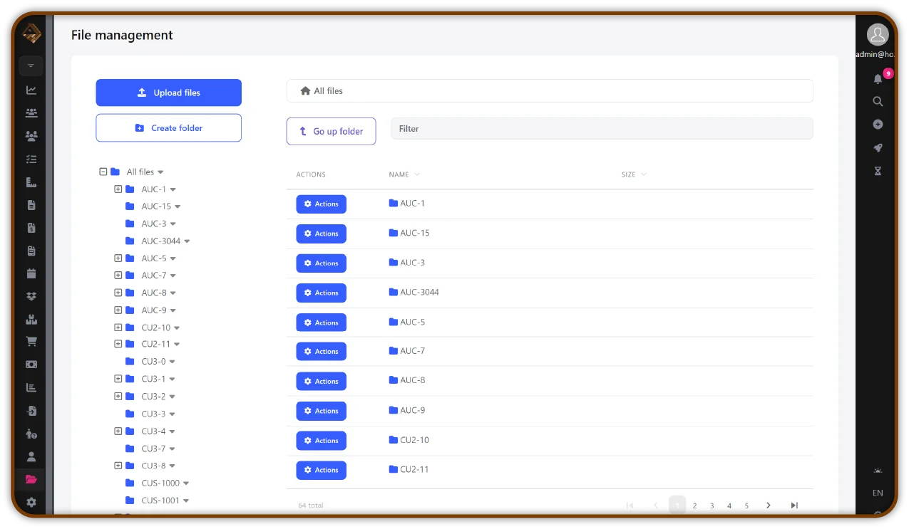Select AUC-3 in the folder tree
This screenshot has height=529, width=909.
point(153,224)
